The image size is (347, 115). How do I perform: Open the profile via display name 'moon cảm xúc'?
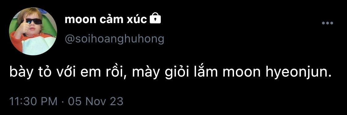click(x=106, y=20)
